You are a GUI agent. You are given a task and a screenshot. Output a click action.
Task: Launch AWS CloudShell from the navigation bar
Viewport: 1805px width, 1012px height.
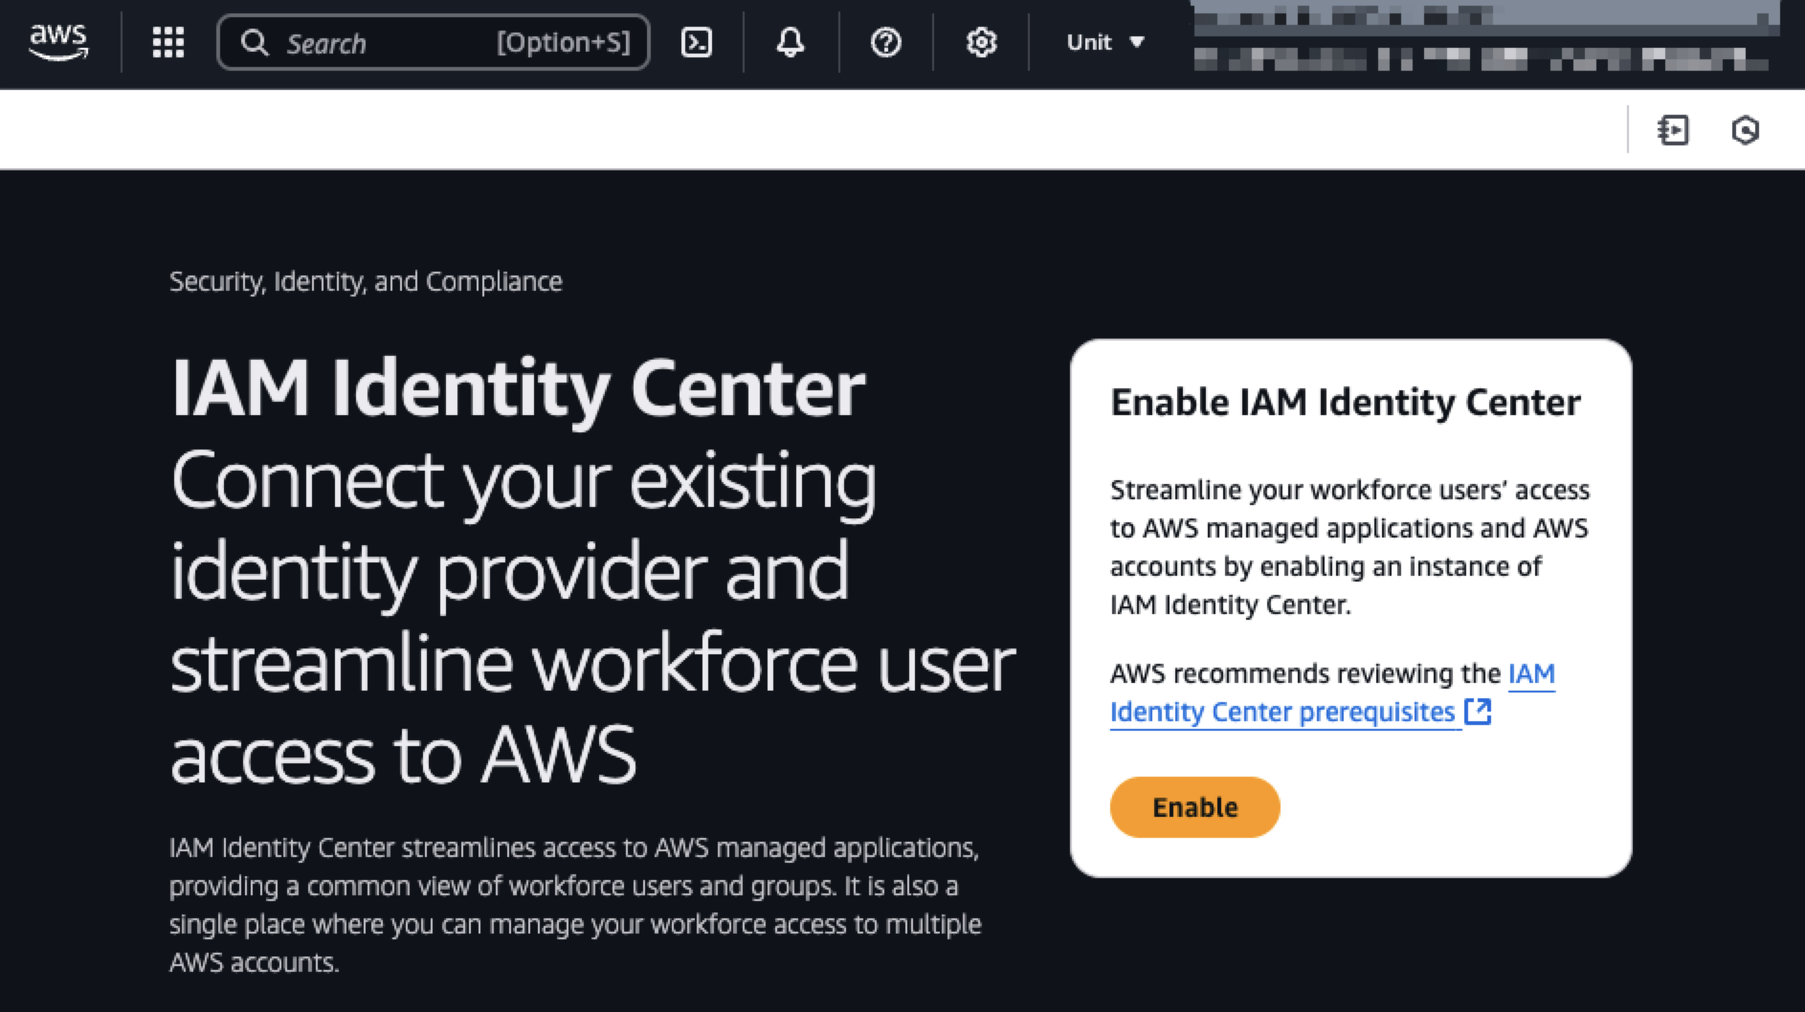pyautogui.click(x=696, y=42)
